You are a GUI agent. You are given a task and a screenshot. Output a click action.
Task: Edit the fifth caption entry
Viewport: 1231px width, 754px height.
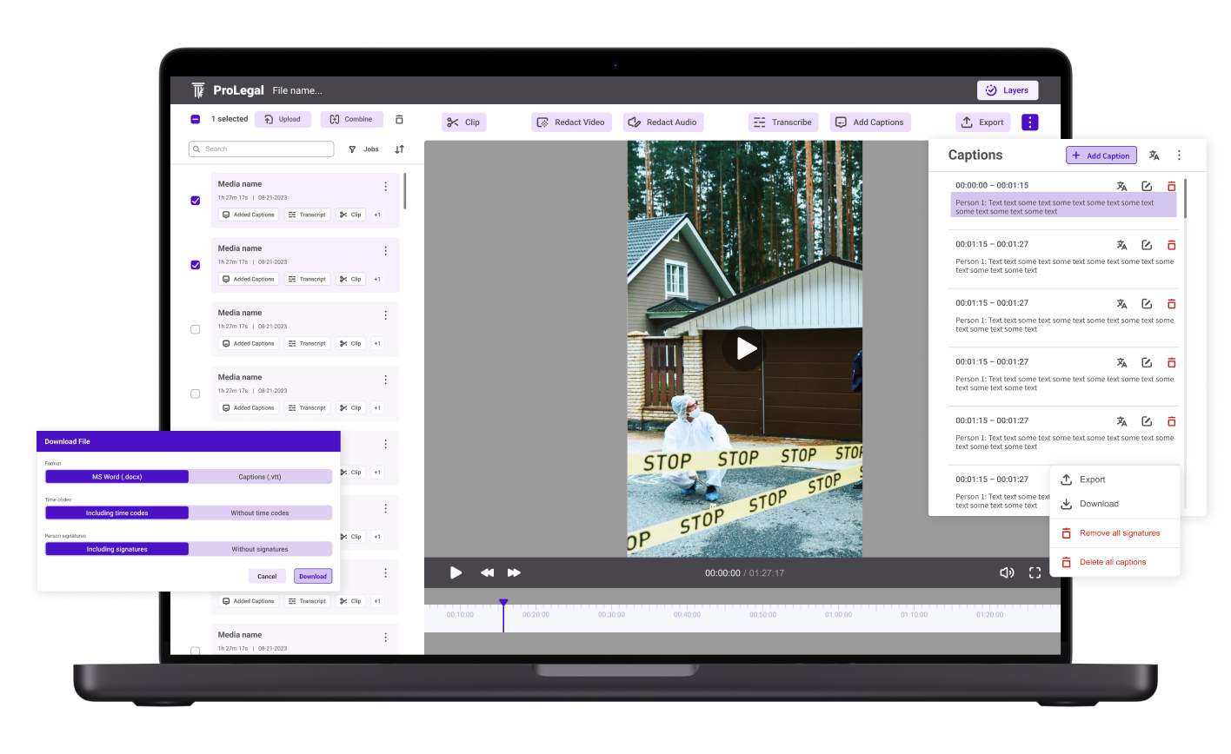point(1147,421)
